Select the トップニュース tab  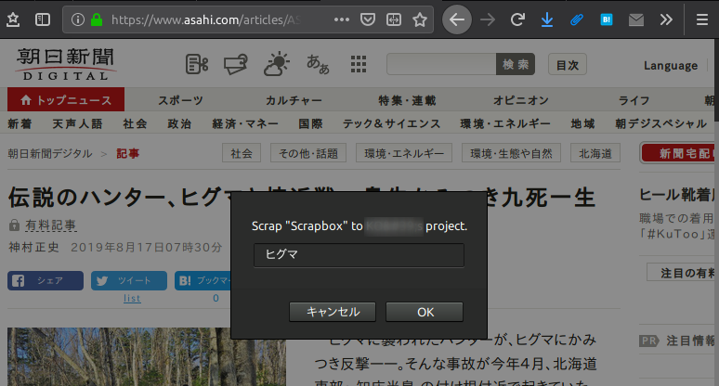click(66, 99)
